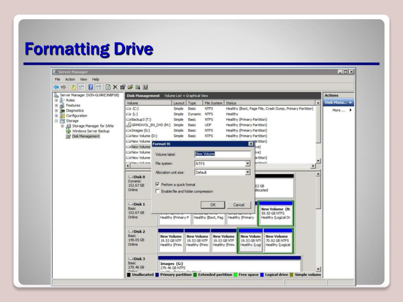Sort by the File System column header
Image resolution: width=403 pixels, height=302 pixels.
click(x=213, y=103)
